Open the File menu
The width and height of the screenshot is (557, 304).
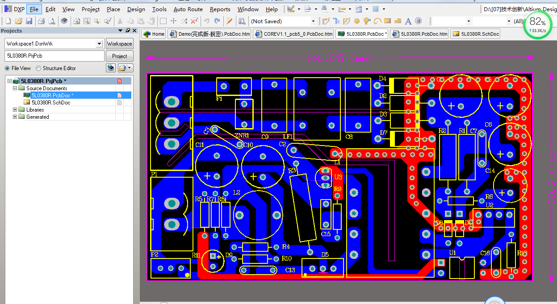pos(34,9)
